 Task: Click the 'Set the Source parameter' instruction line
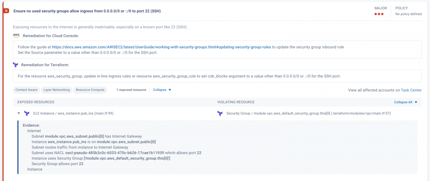tap(88, 52)
